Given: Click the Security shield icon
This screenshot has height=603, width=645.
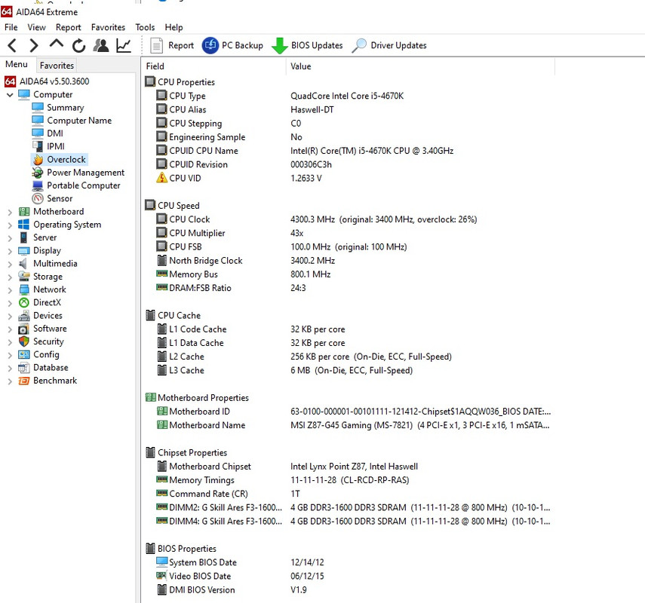Looking at the screenshot, I should click(x=24, y=341).
